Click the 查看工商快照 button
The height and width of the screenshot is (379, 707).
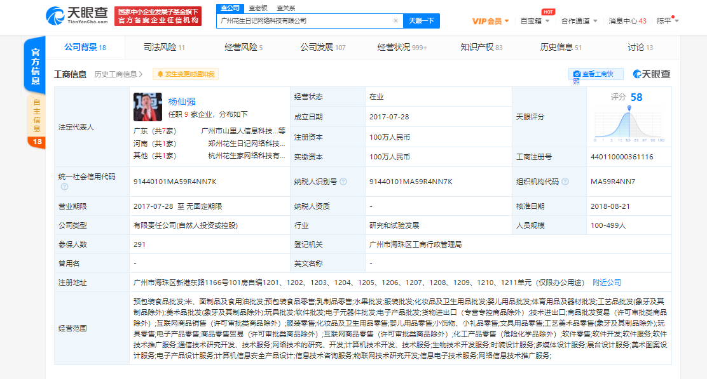pos(596,74)
